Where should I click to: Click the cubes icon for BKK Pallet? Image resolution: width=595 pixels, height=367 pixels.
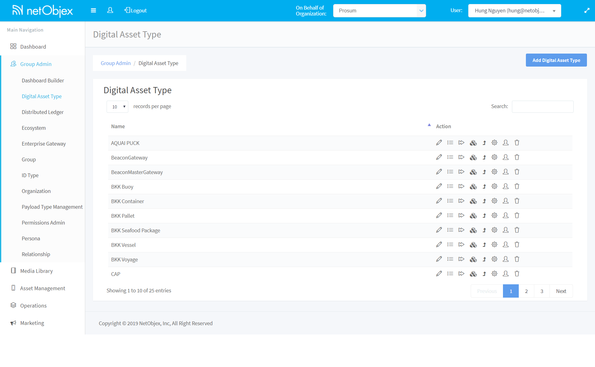[473, 216]
